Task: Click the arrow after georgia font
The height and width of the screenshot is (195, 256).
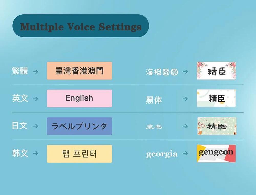Action: [x=185, y=153]
